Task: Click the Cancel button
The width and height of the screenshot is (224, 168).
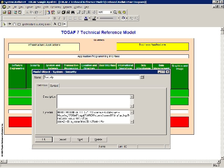Action: (x=62, y=139)
